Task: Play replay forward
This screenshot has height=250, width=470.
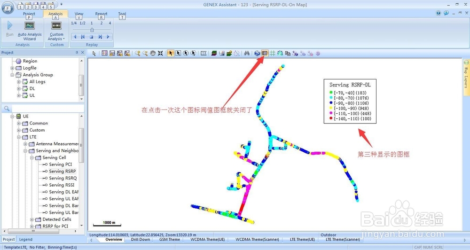Action: (108, 37)
